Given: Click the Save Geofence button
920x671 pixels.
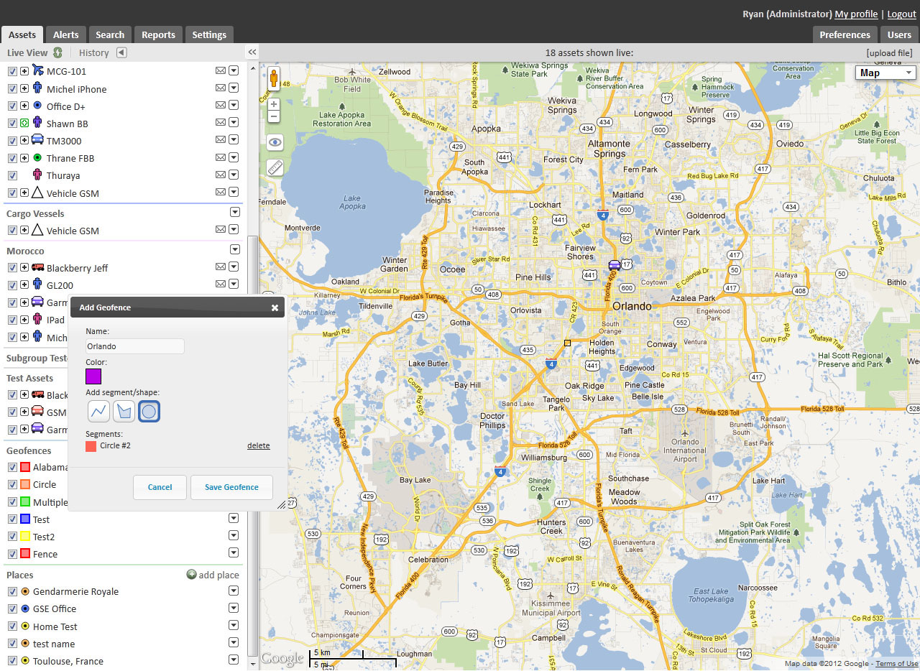Looking at the screenshot, I should pos(231,487).
